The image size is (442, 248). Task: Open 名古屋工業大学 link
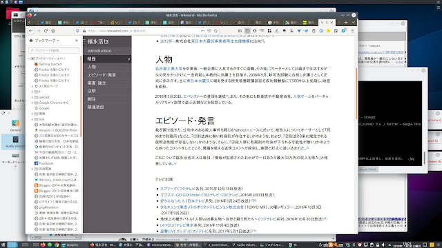169,69
